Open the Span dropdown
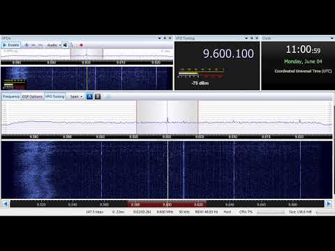The width and height of the screenshot is (335, 251). click(x=76, y=96)
